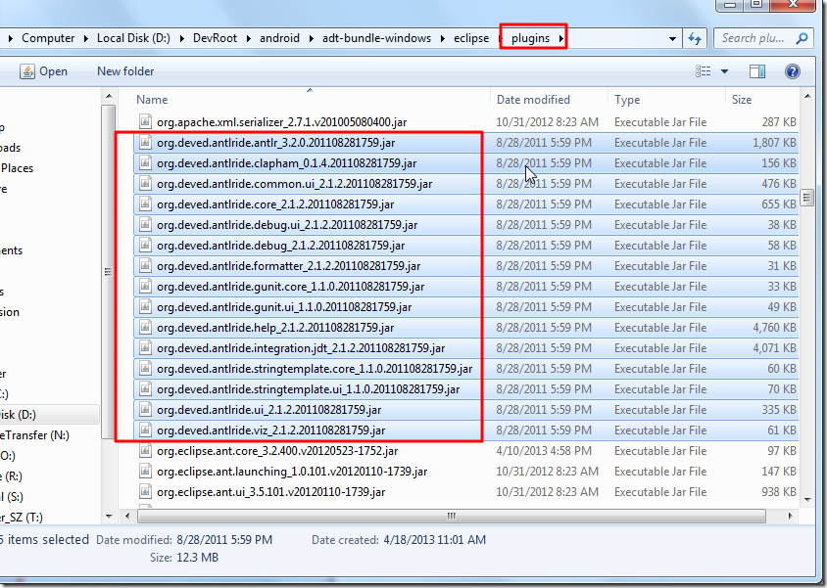Click jar icon for org.eclipse.ant.core
This screenshot has height=588, width=827.
tap(145, 450)
